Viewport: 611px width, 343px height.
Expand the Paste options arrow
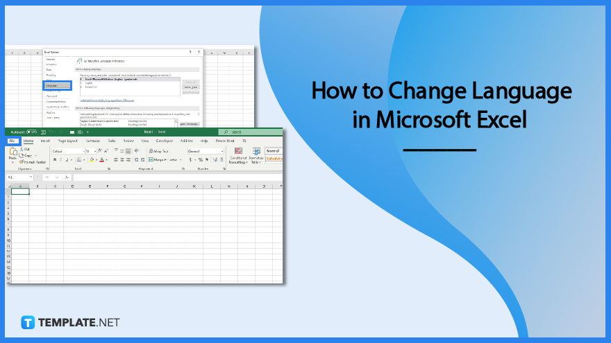coord(13,161)
